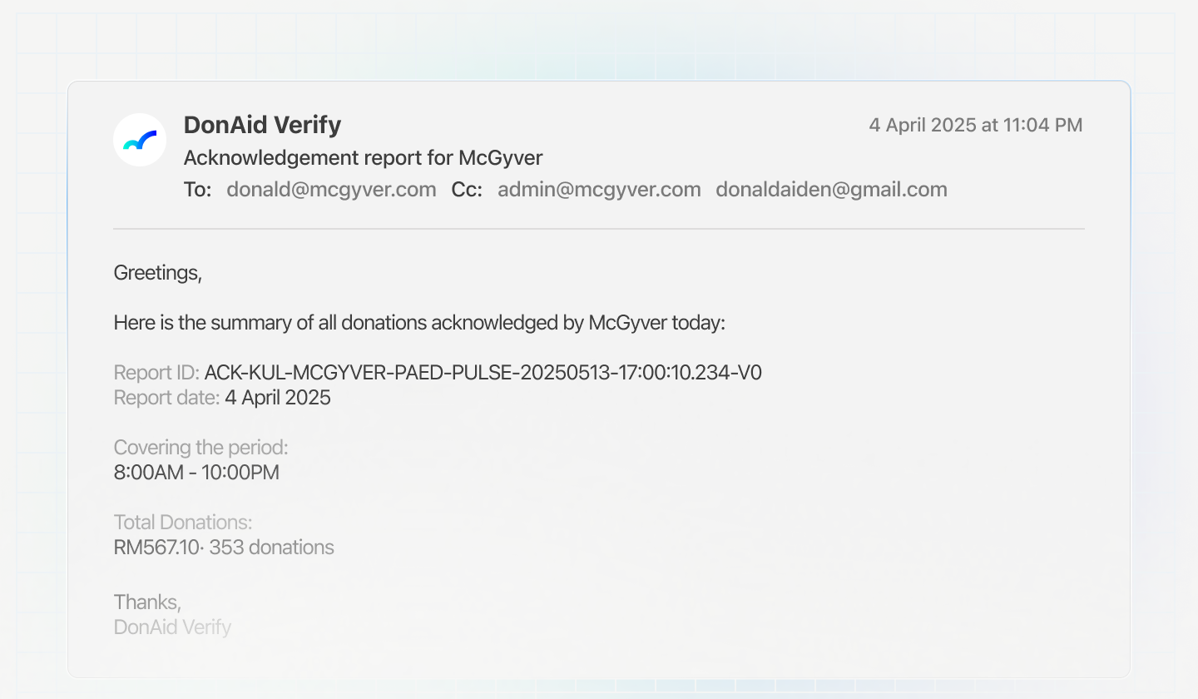Viewport: 1198px width, 699px height.
Task: Click the Report ID value text
Action: (x=483, y=373)
